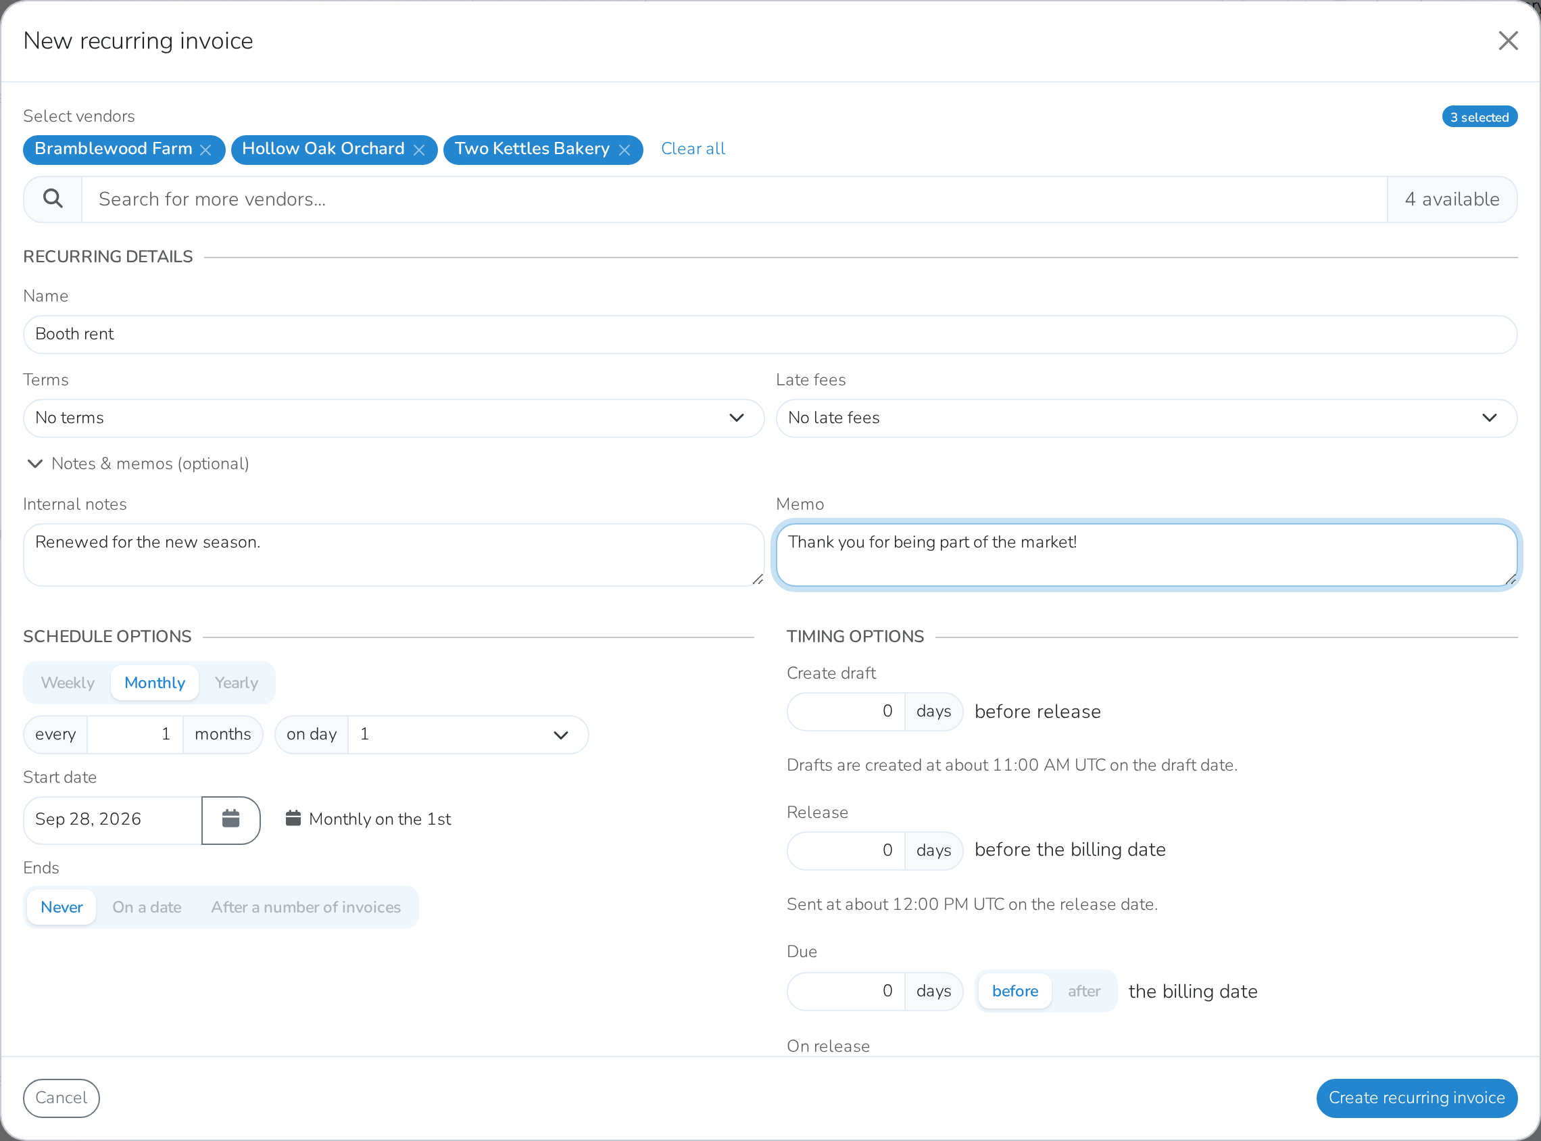Open the Terms dropdown
The height and width of the screenshot is (1141, 1541).
[393, 418]
